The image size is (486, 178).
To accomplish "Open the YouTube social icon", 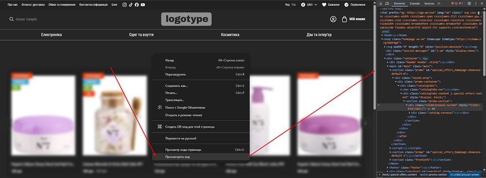I will (x=142, y=5).
